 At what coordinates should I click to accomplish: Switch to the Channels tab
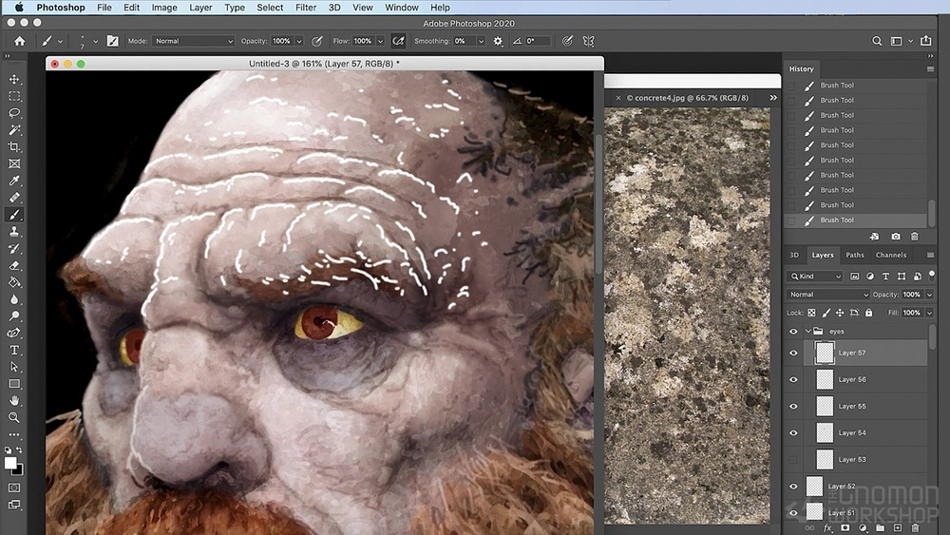coord(891,255)
